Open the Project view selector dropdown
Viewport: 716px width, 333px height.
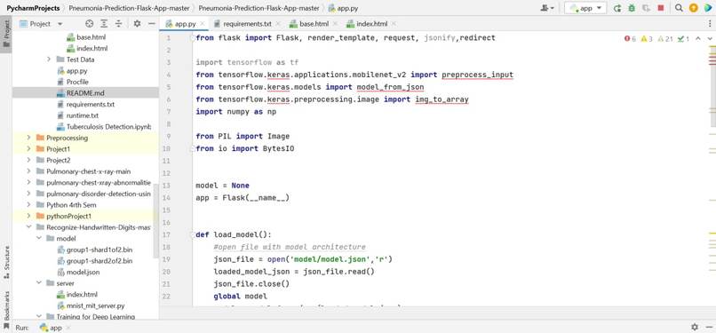41,24
